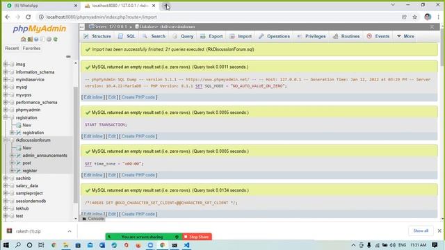Bookmark this page with the star icon
Image resolution: width=445 pixels, height=250 pixels.
coord(414,17)
